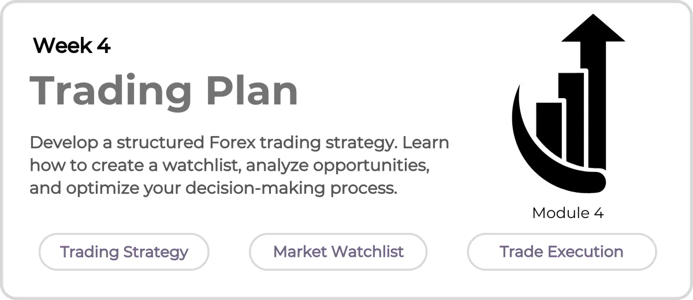Click the upward arrowhead on the chart icon
Viewport: 693px width, 300px height.
click(594, 29)
